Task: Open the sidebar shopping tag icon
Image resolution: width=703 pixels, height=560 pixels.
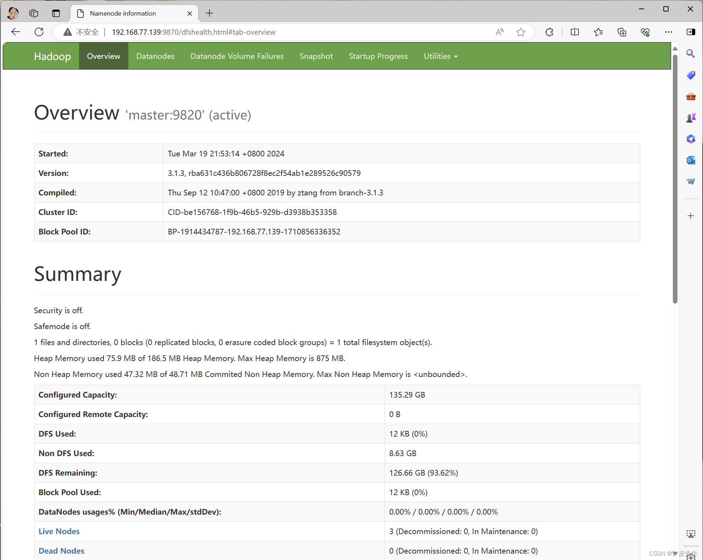Action: [691, 75]
